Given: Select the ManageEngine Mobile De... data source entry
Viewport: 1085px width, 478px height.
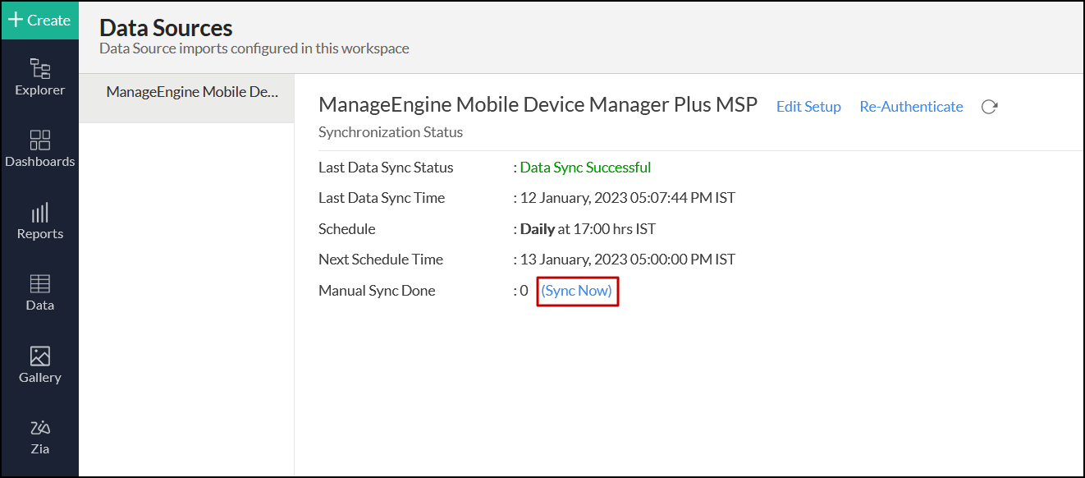Looking at the screenshot, I should pos(193,92).
